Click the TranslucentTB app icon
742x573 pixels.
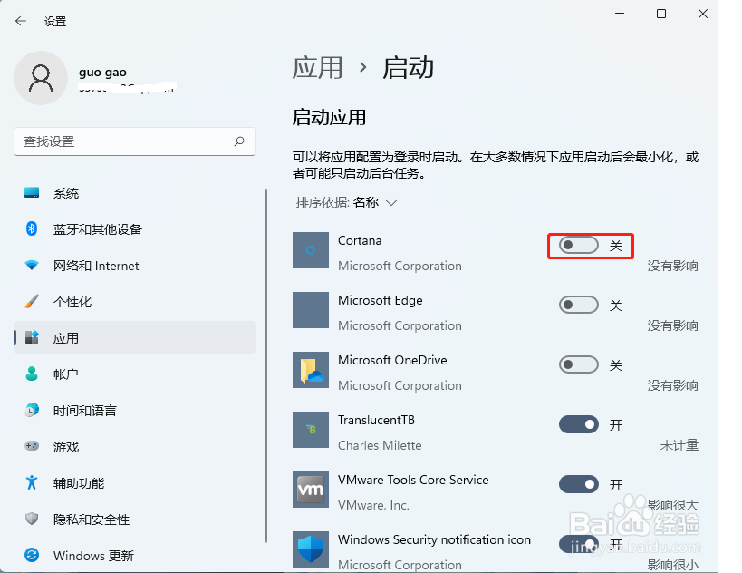pos(311,430)
